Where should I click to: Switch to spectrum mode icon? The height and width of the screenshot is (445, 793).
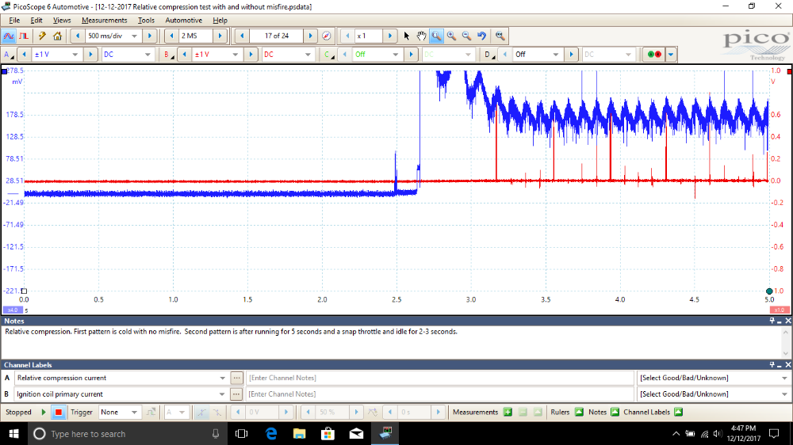(x=24, y=36)
